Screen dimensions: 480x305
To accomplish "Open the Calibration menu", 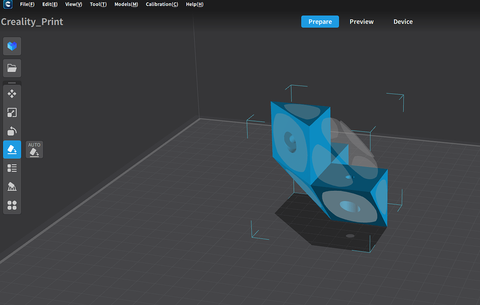I will pos(162,4).
